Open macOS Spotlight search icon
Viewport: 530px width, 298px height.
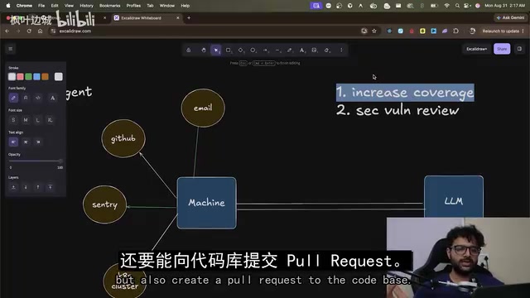pyautogui.click(x=457, y=6)
